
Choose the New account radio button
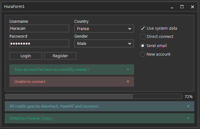tap(143, 54)
